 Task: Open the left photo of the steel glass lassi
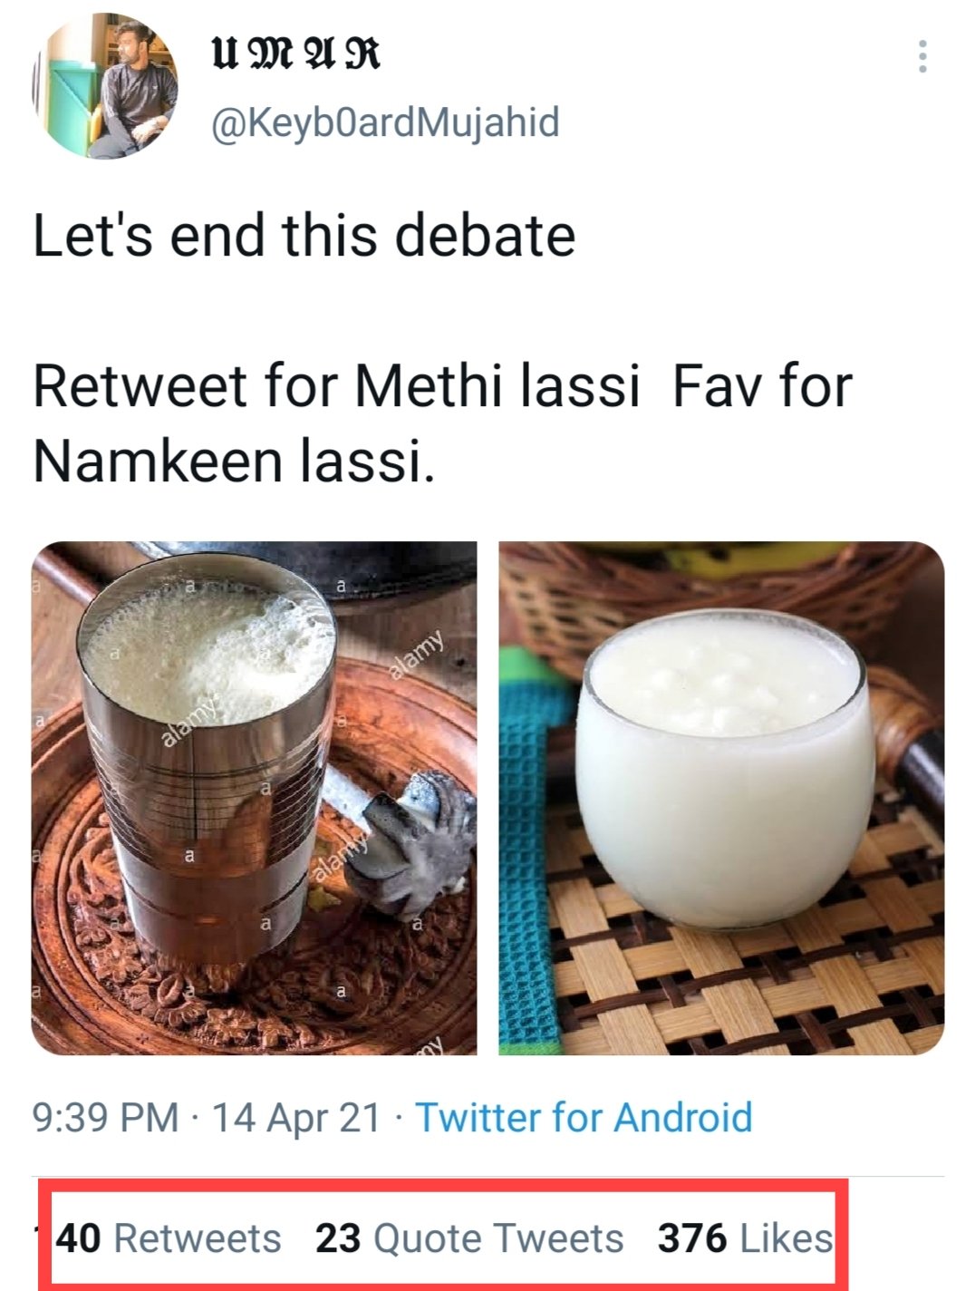point(254,798)
